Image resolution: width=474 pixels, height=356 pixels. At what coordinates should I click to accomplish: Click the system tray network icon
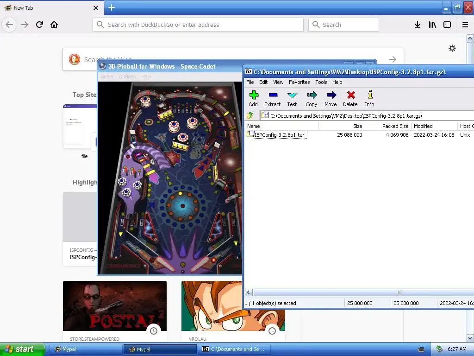click(x=440, y=350)
